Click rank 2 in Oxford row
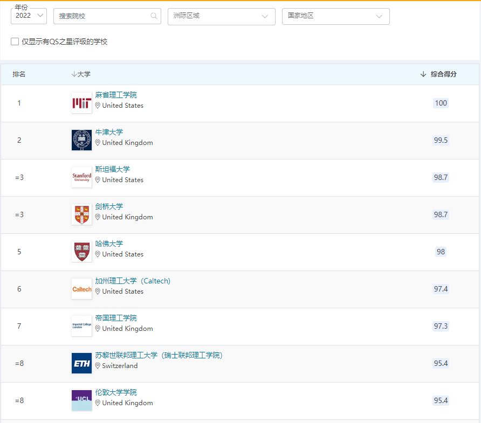Viewport: 481px width, 423px height. pos(19,140)
